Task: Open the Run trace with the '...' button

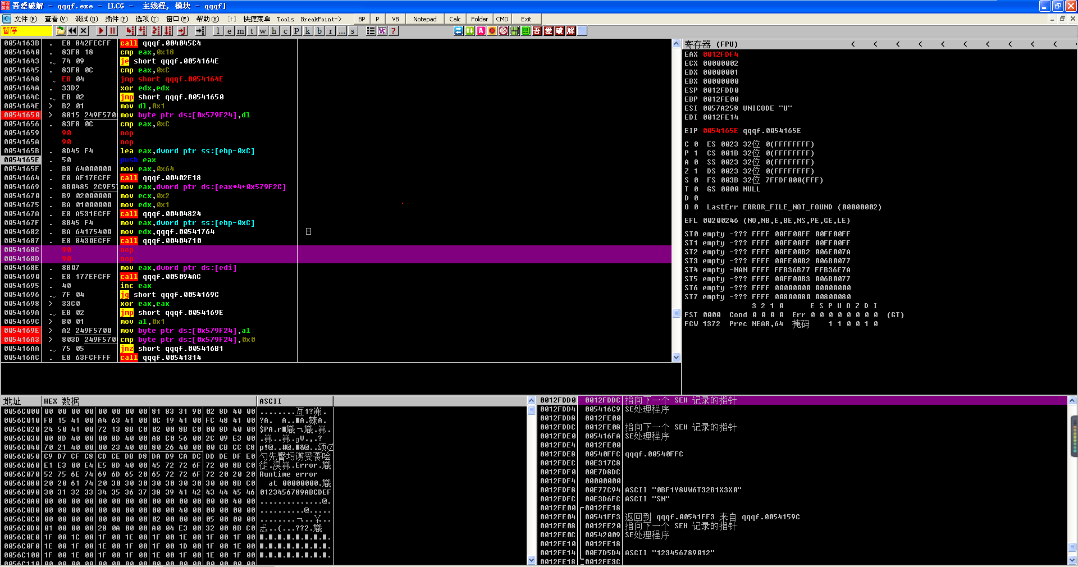Action: click(341, 31)
